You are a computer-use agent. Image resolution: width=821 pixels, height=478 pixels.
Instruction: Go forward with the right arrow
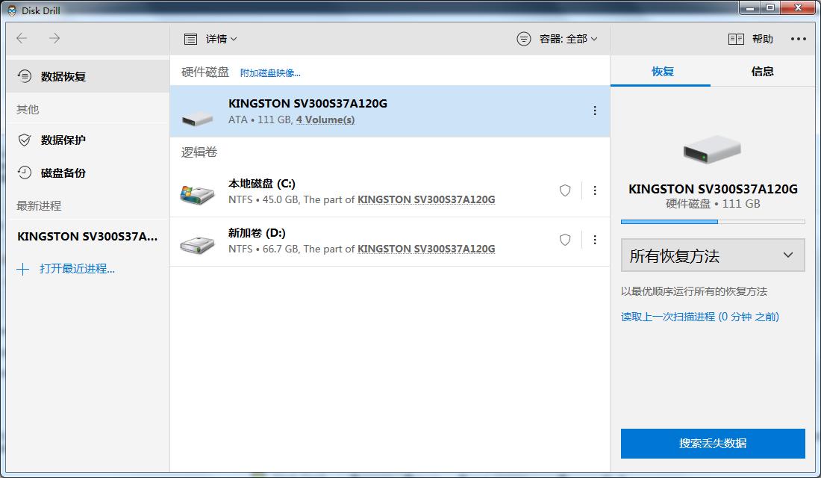[x=54, y=38]
